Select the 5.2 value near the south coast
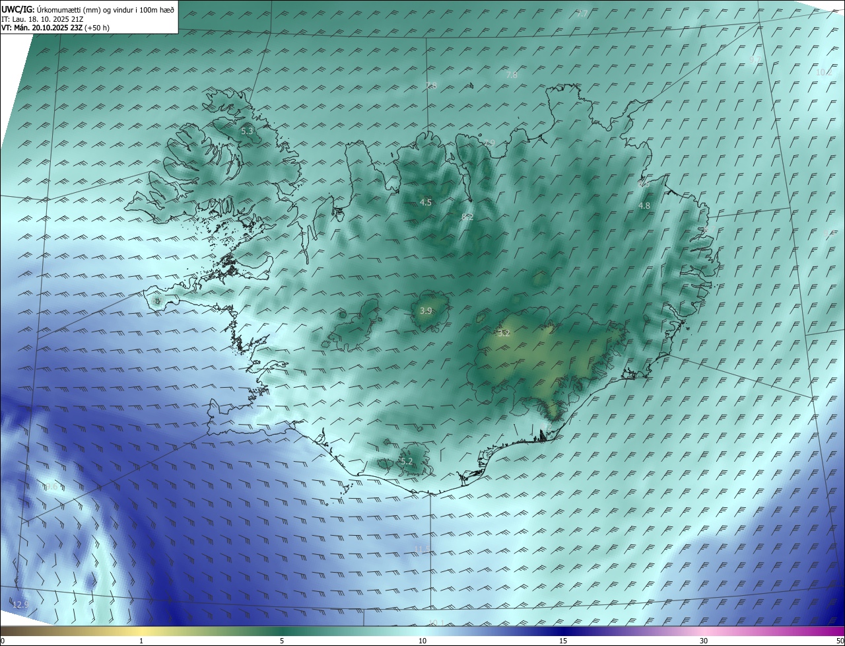Image resolution: width=845 pixels, height=646 pixels. 407,461
